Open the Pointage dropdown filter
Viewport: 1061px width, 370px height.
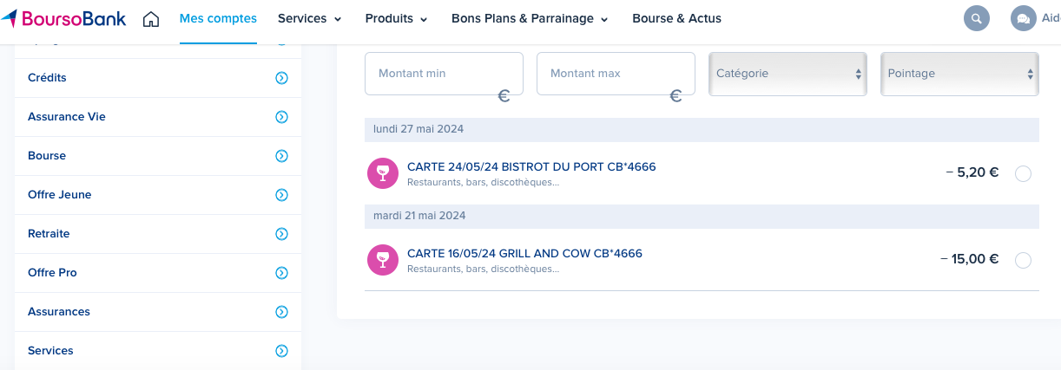pos(959,74)
